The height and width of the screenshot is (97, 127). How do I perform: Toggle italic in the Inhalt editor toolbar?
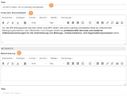[x=8, y=23]
